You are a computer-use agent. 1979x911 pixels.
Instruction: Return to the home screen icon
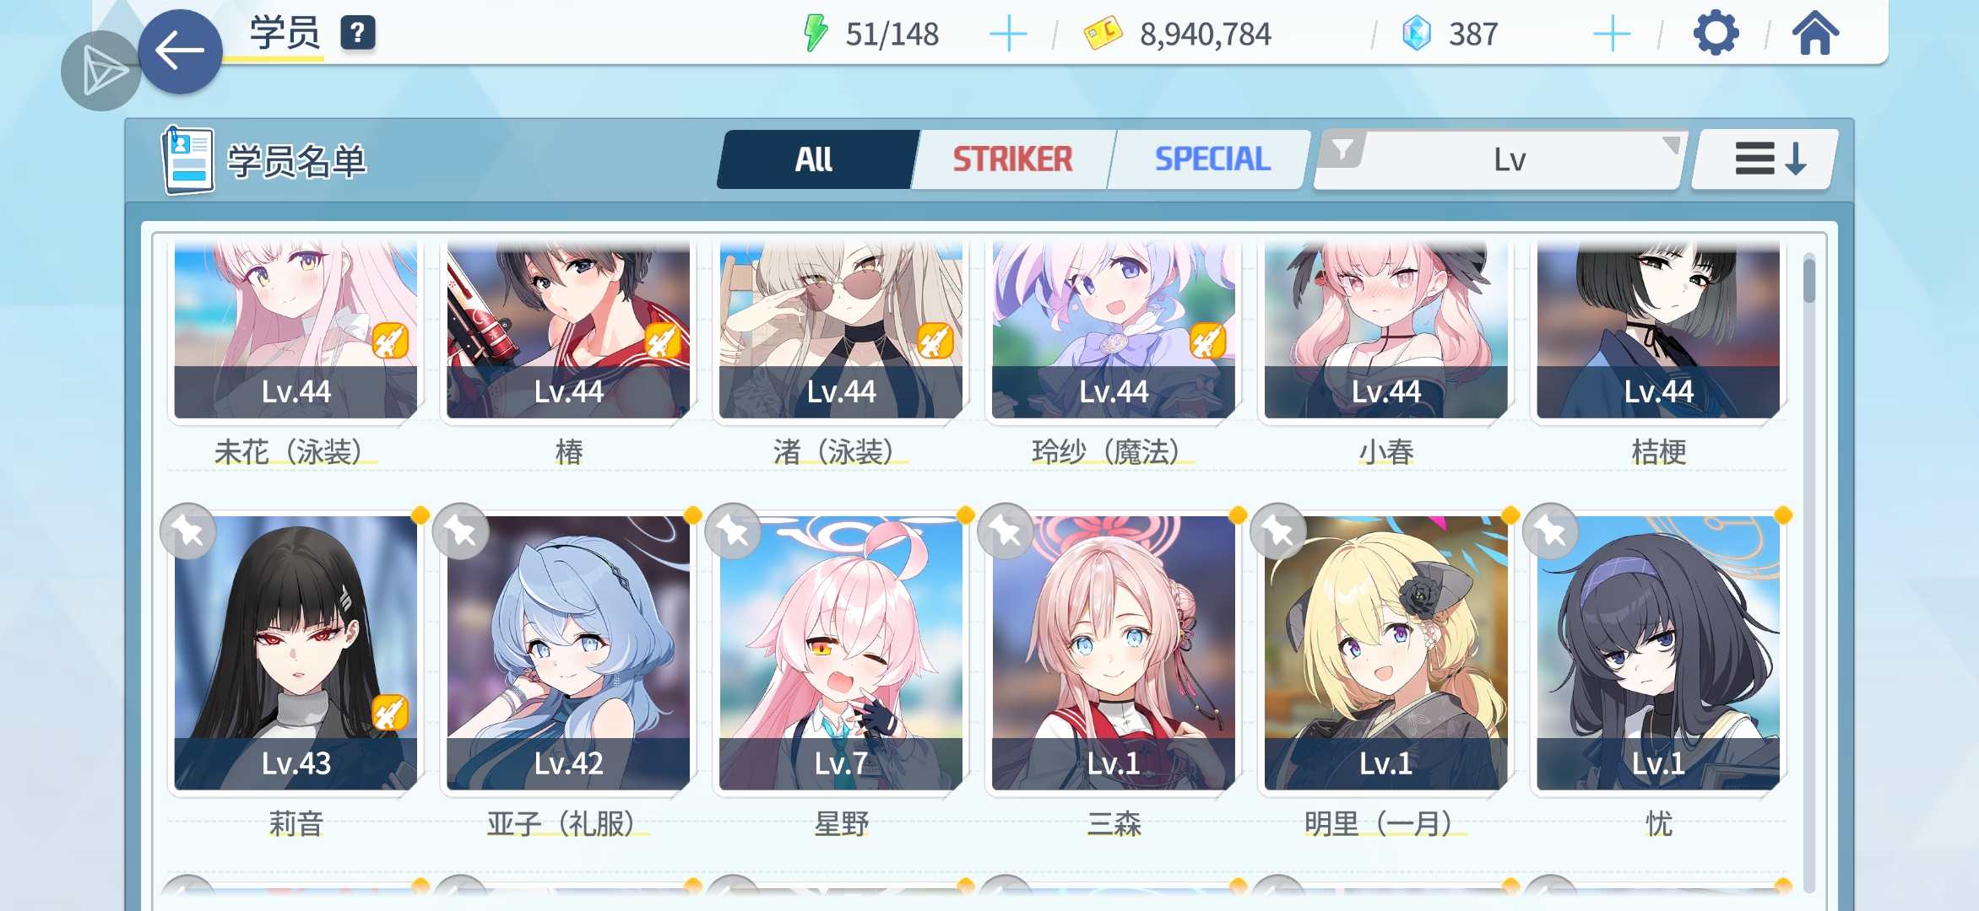[1815, 34]
